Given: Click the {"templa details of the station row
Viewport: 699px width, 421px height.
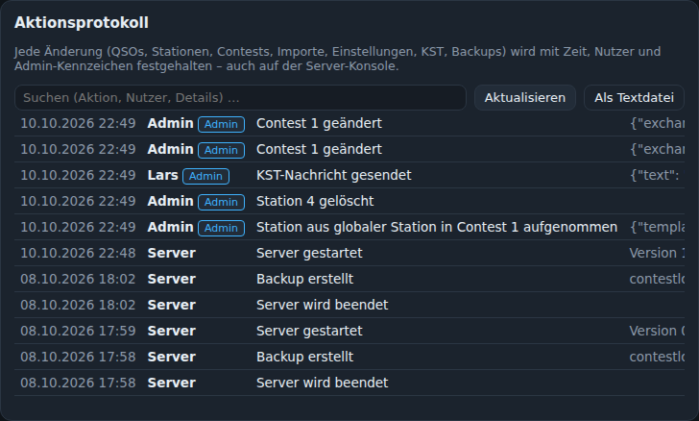Looking at the screenshot, I should [x=657, y=227].
